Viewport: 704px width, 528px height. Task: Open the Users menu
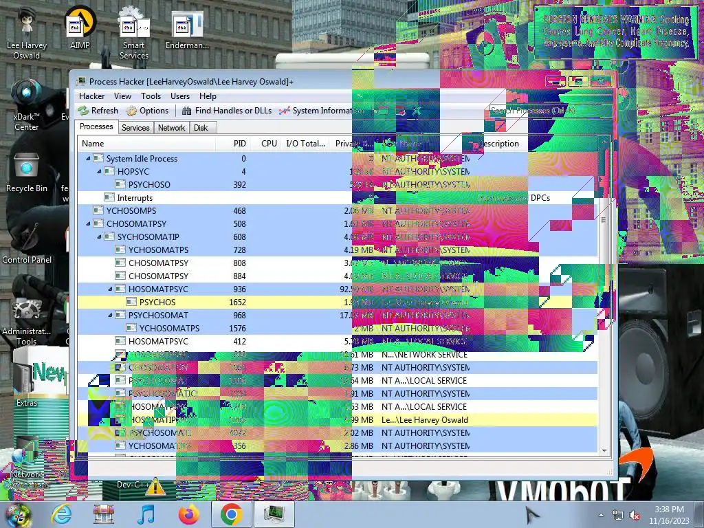tap(180, 96)
